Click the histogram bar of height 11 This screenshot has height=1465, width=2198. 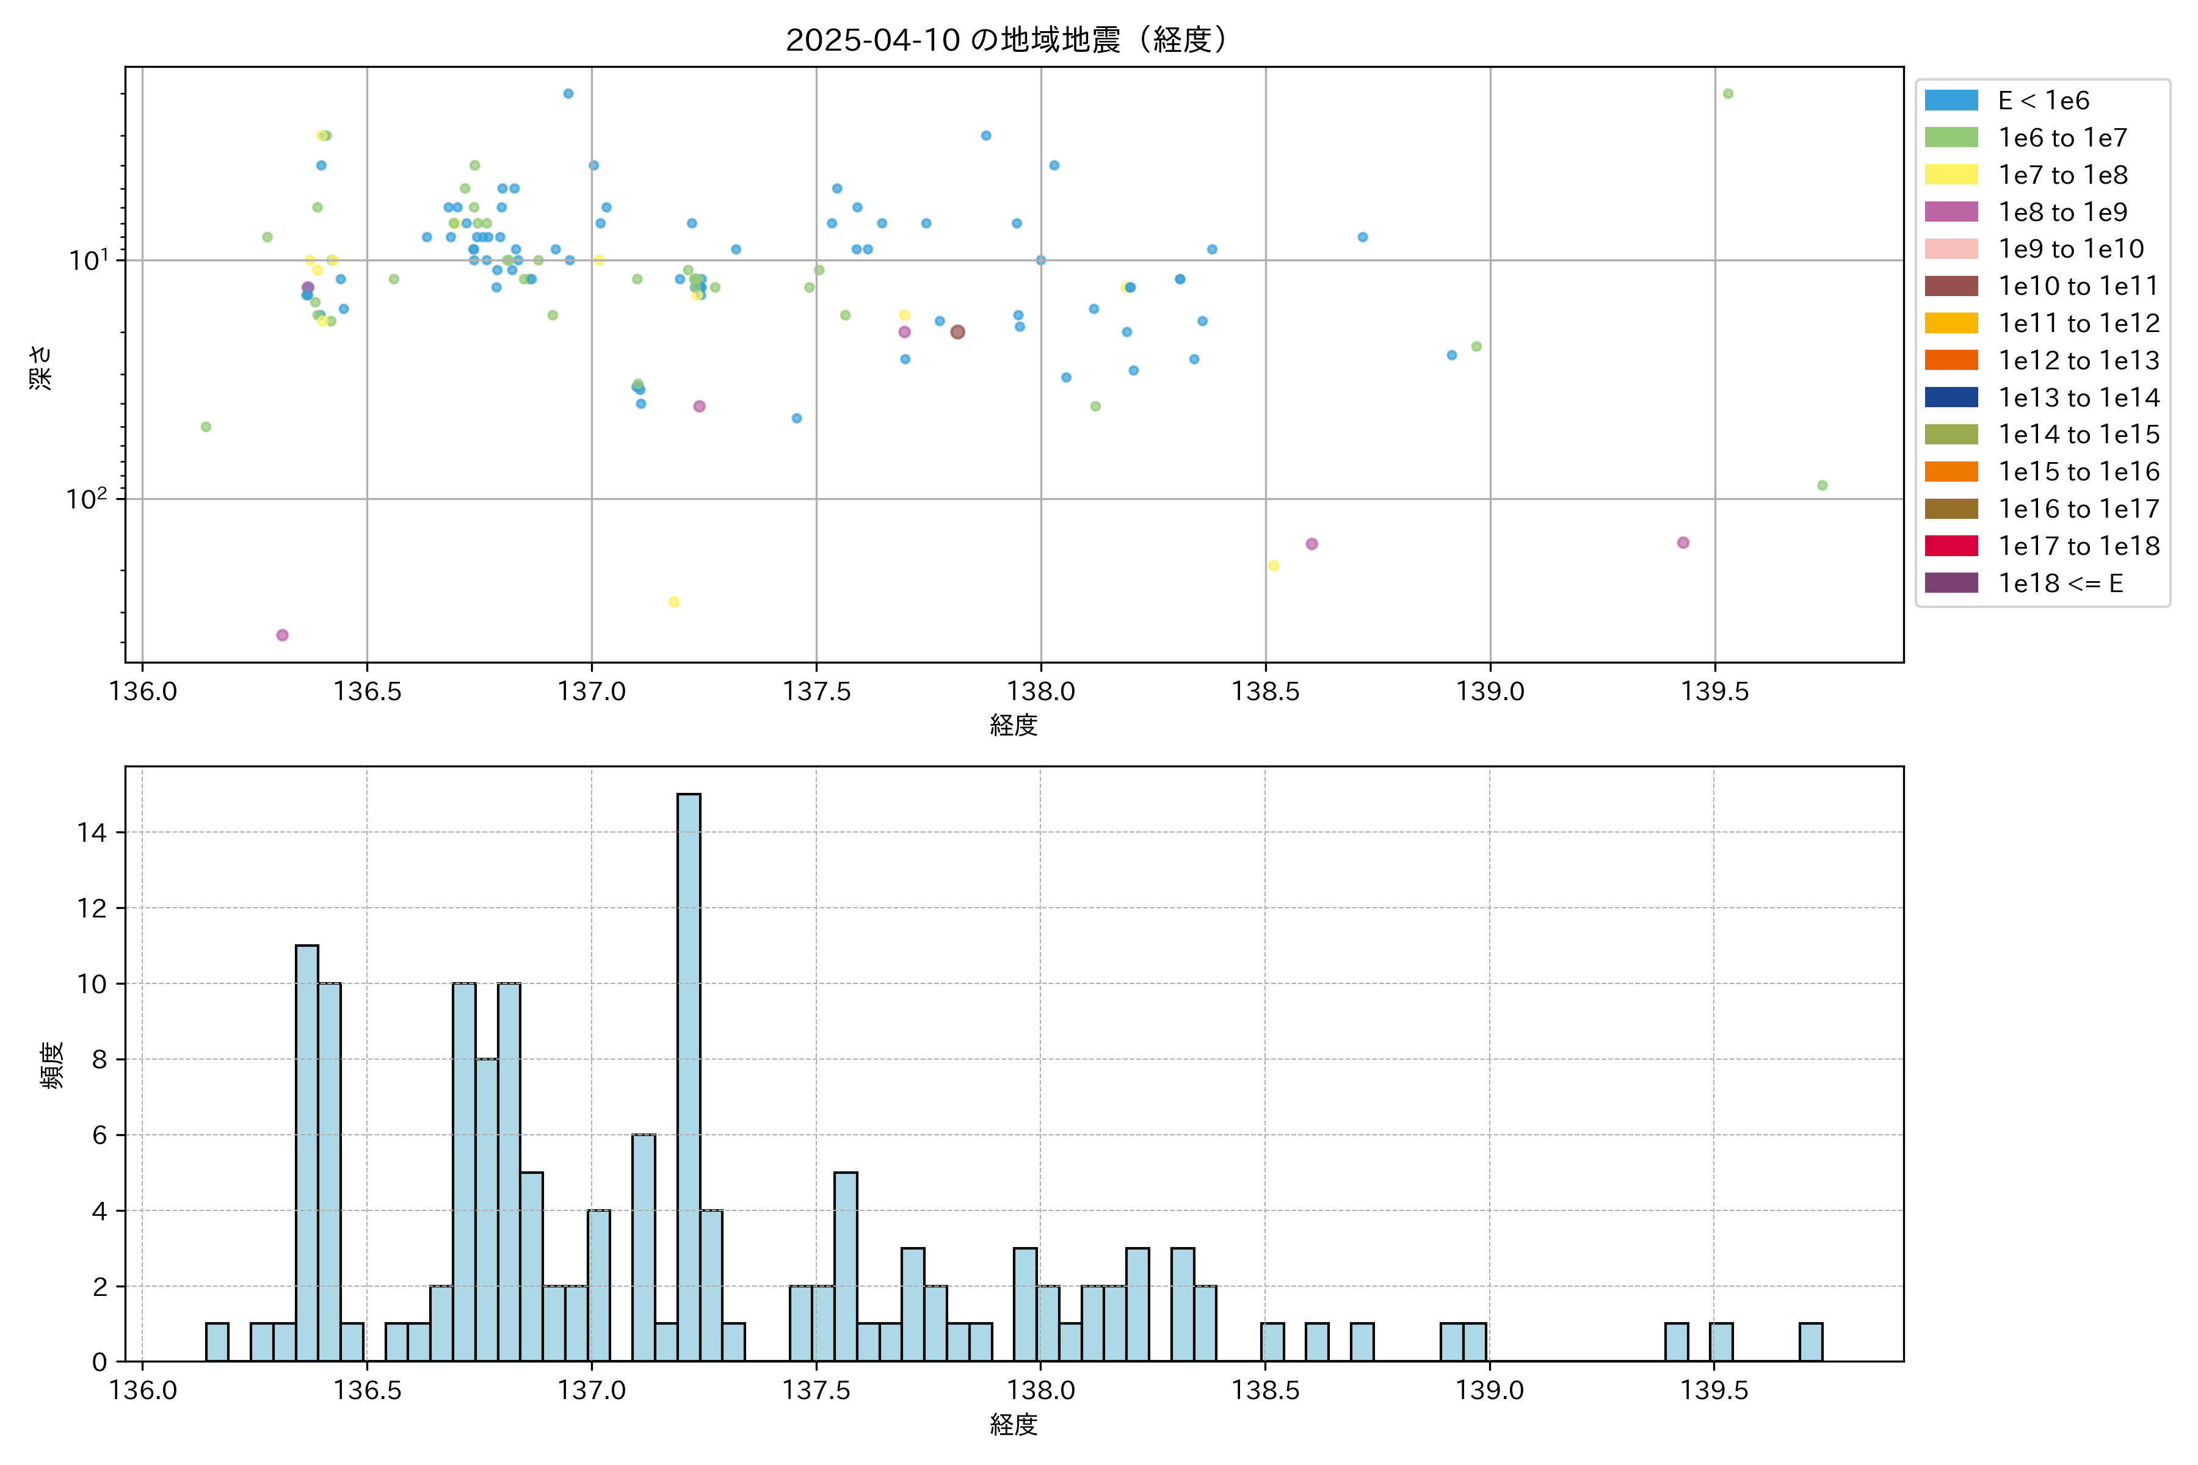click(x=306, y=1153)
